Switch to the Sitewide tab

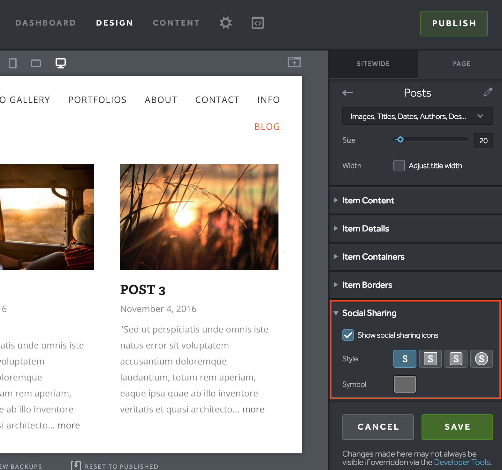[x=373, y=64]
